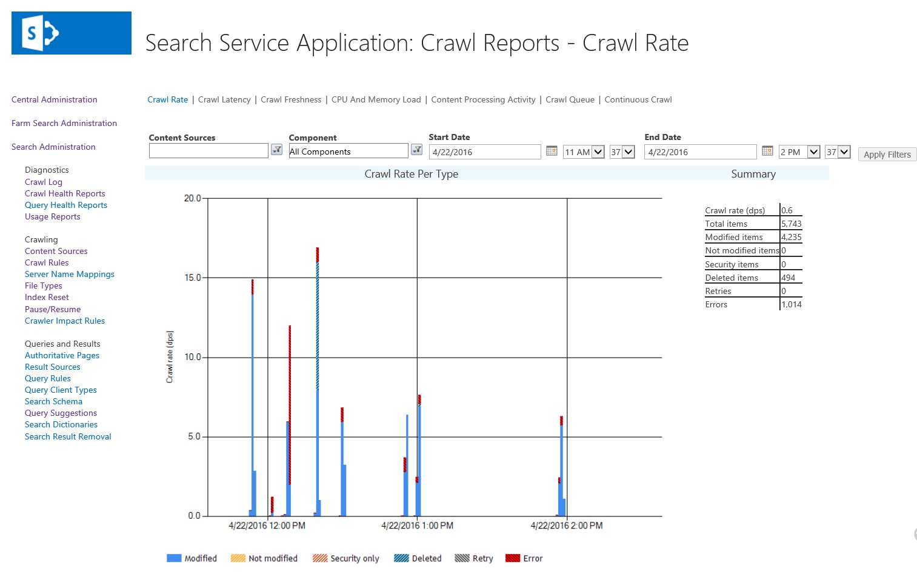The width and height of the screenshot is (917, 574).
Task: Open Search Schema link
Action: (x=54, y=402)
